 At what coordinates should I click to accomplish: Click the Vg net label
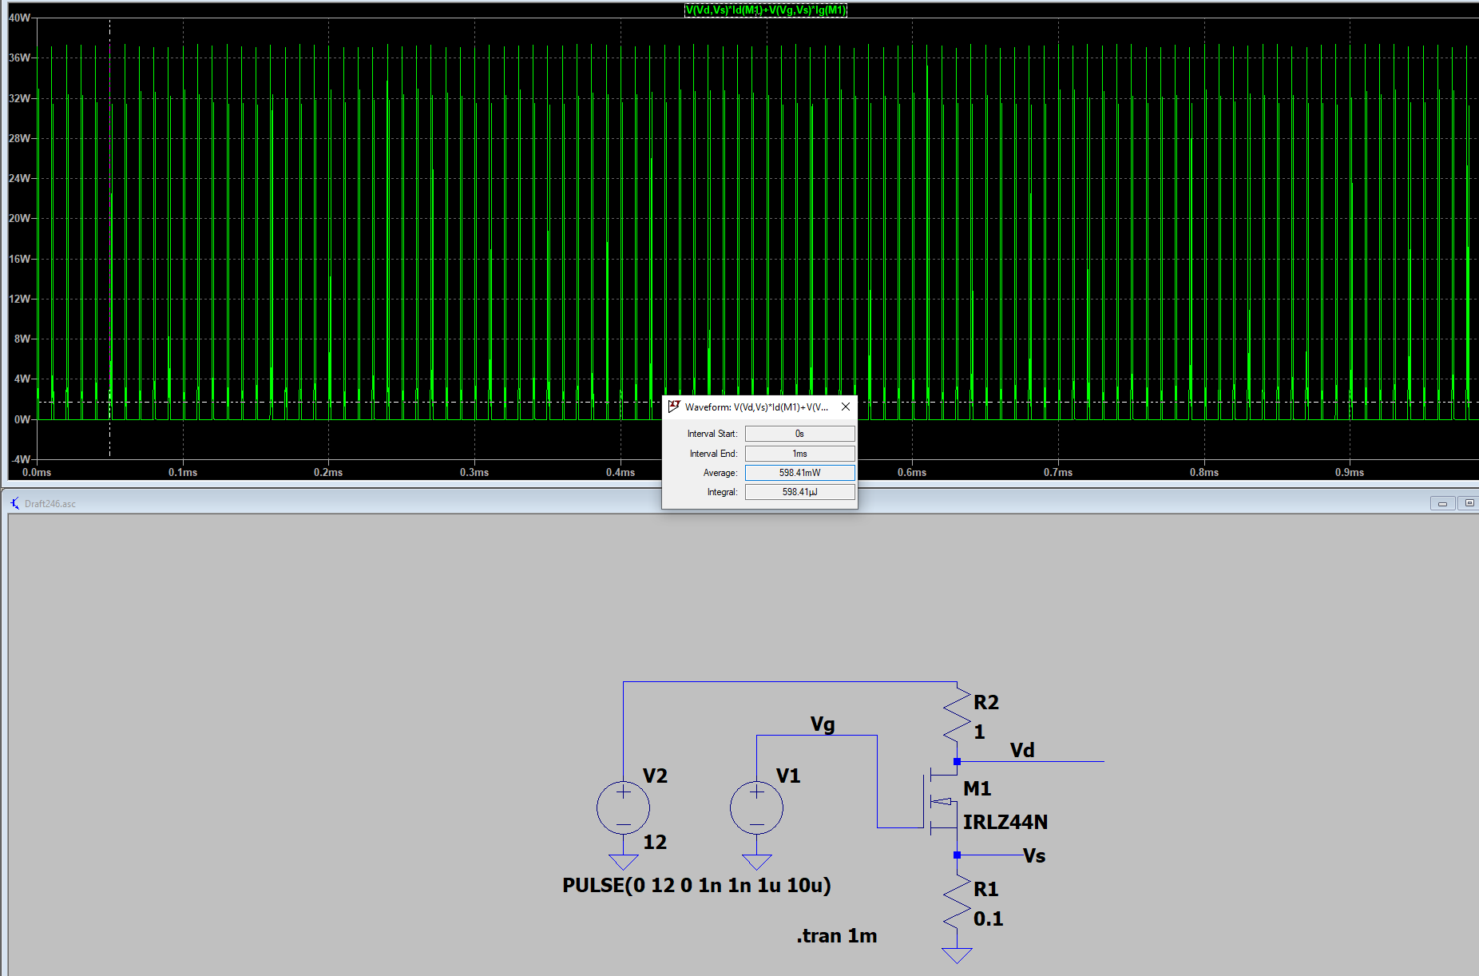coord(823,725)
